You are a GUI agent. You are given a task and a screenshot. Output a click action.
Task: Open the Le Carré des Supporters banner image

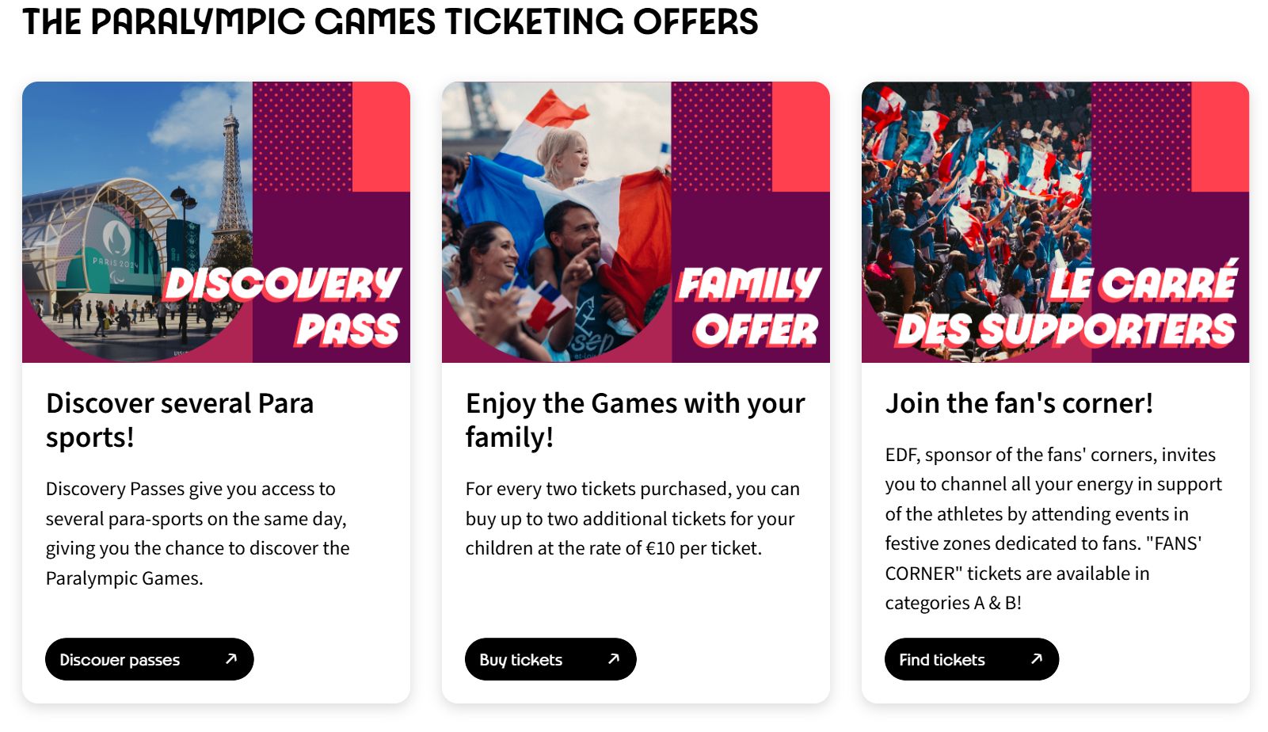(1056, 222)
